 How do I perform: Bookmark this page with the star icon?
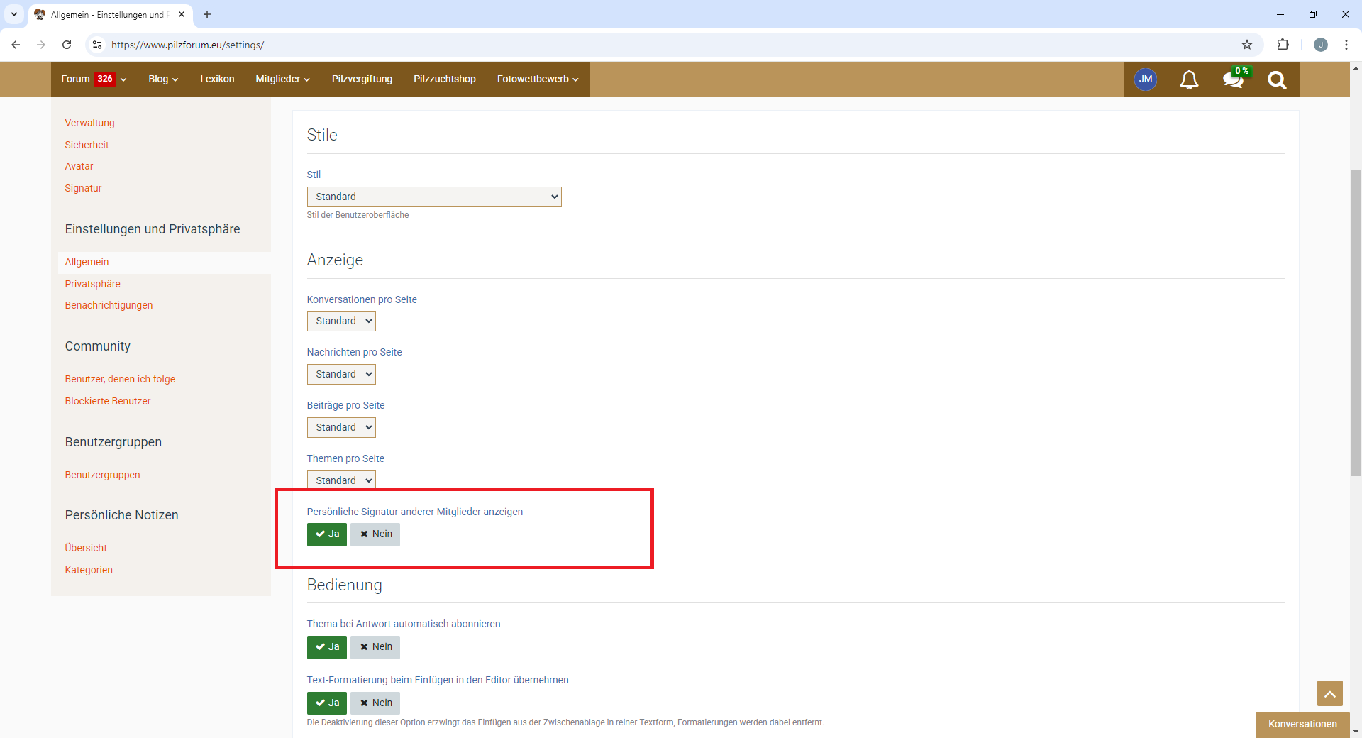(1247, 45)
